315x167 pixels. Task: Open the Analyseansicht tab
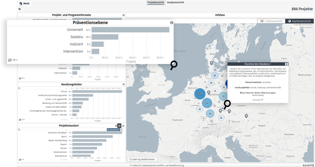pyautogui.click(x=175, y=2)
